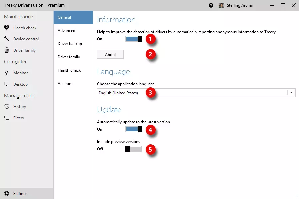Click the Settings gear icon
The width and height of the screenshot is (299, 199).
tap(7, 193)
